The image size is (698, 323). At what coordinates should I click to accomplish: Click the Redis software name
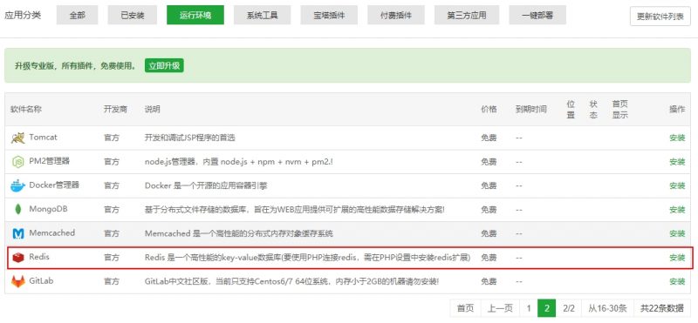pos(39,257)
